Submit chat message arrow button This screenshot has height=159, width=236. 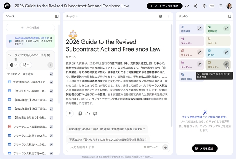(x=165, y=147)
